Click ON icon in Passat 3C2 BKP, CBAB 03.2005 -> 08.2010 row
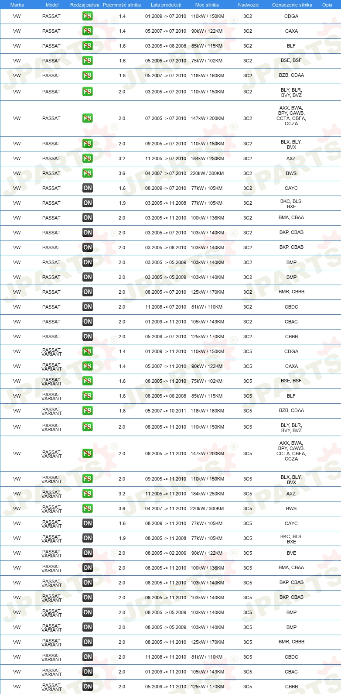The width and height of the screenshot is (341, 694). point(88,247)
